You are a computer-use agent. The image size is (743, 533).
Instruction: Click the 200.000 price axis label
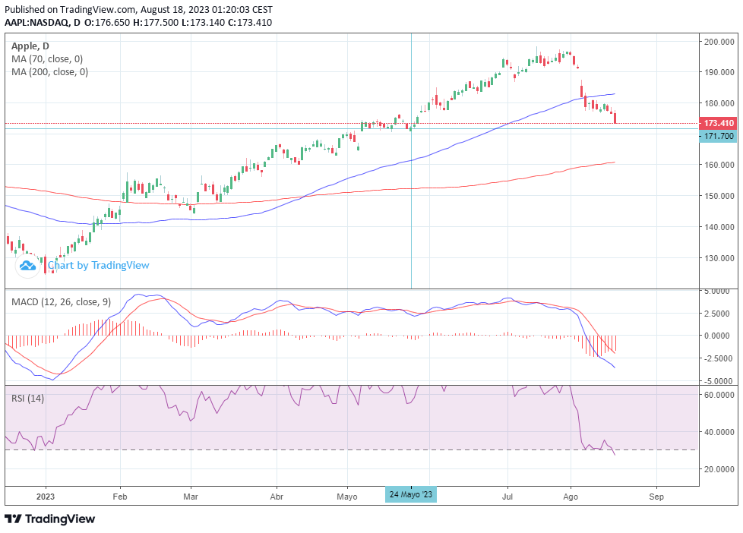pyautogui.click(x=719, y=42)
